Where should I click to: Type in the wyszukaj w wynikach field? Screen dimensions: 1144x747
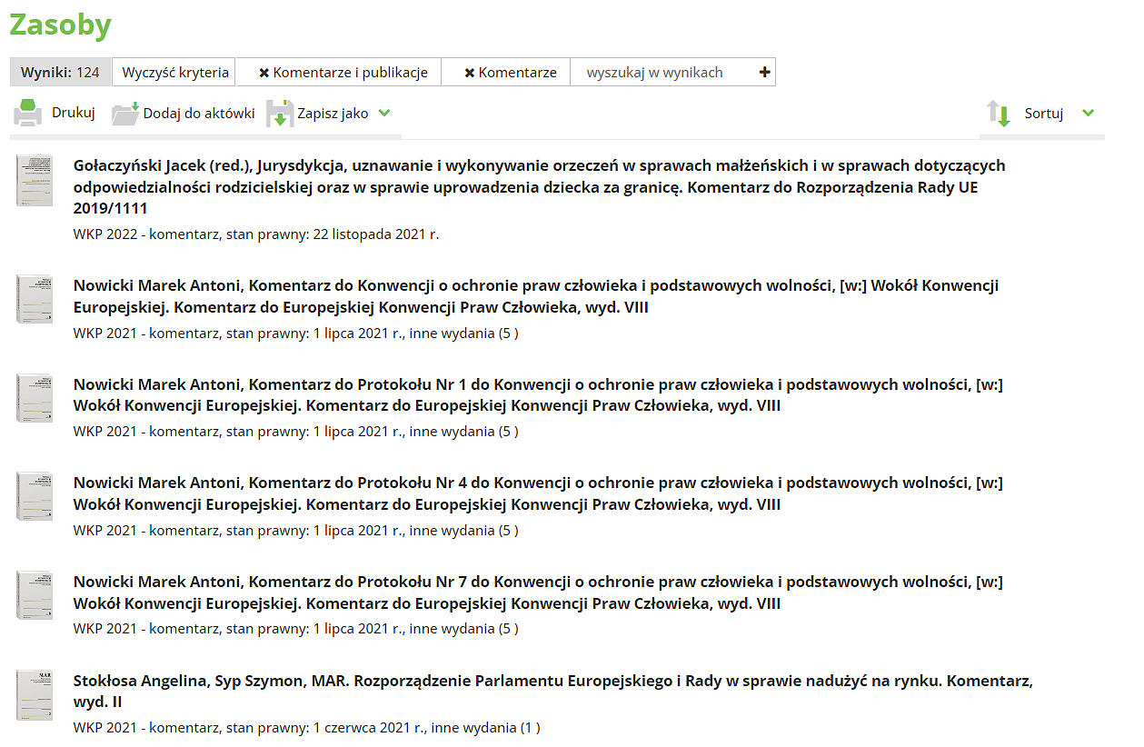pos(662,73)
